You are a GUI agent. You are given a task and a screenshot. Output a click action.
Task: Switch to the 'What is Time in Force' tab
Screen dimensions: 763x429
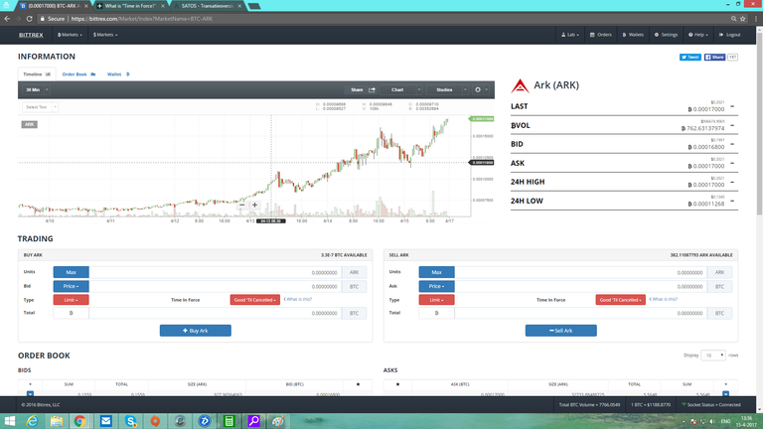point(130,6)
